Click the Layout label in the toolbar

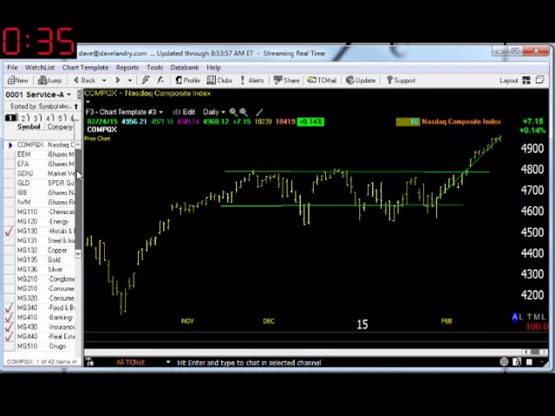pos(509,81)
